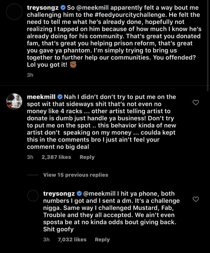Image resolution: width=210 pixels, height=253 pixels.
Task: Reply to treysongz's nested comment
Action: point(102,240)
